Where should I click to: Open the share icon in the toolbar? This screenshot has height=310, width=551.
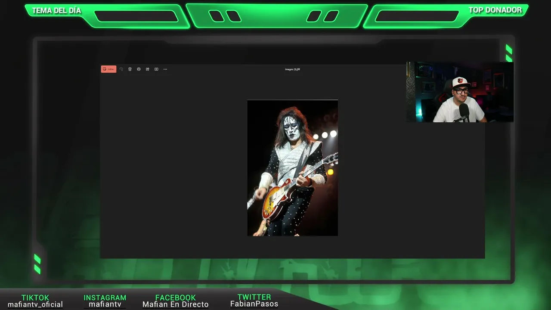(148, 69)
